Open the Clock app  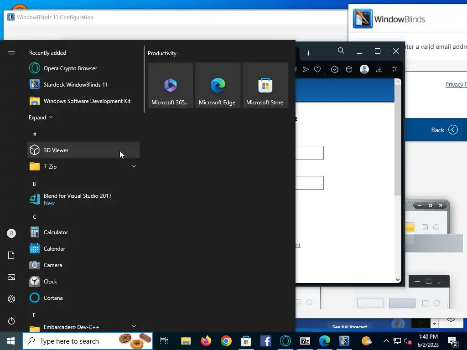click(x=83, y=281)
